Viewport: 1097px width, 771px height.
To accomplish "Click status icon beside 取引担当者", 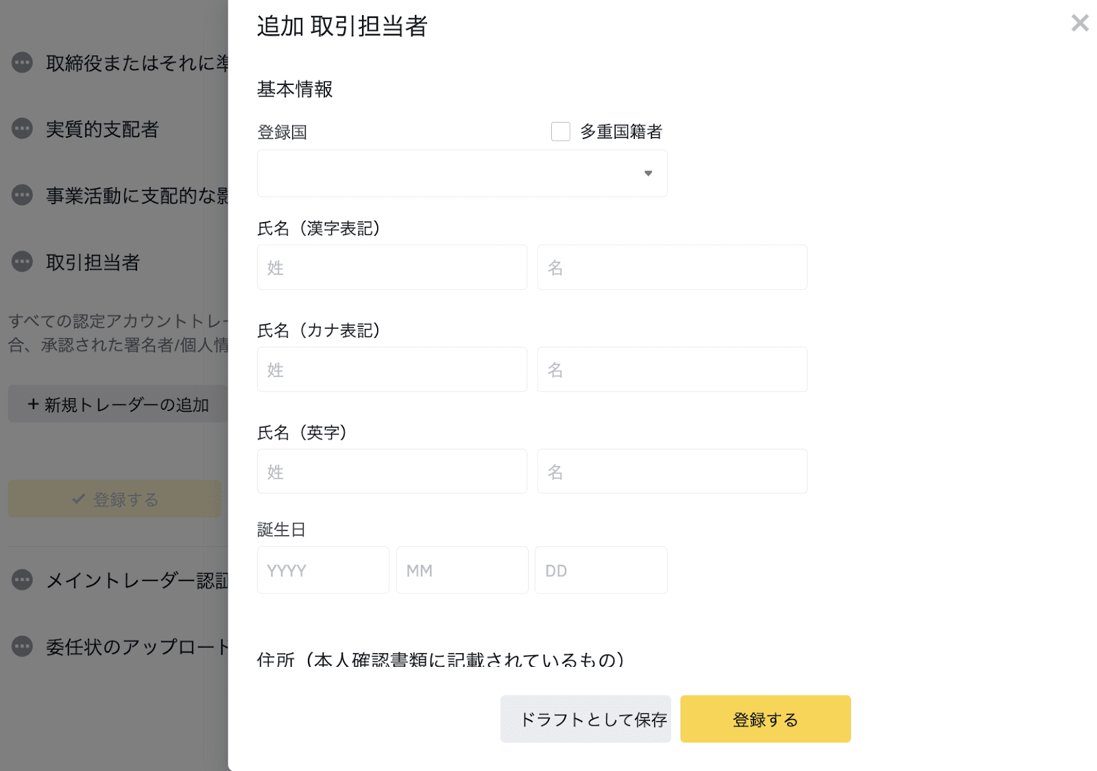I will click(x=22, y=262).
